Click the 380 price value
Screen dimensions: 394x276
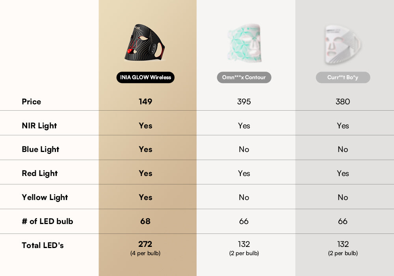click(343, 102)
